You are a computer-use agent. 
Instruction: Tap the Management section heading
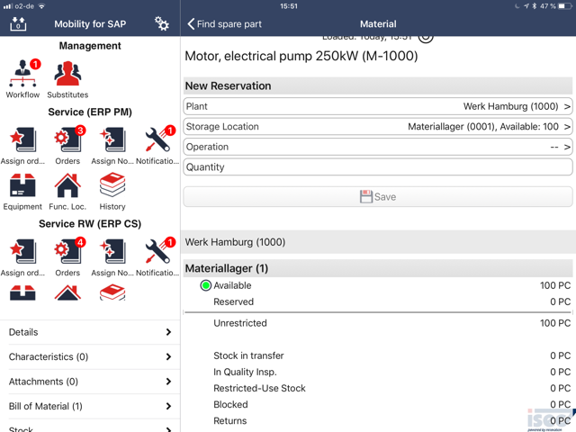[90, 46]
